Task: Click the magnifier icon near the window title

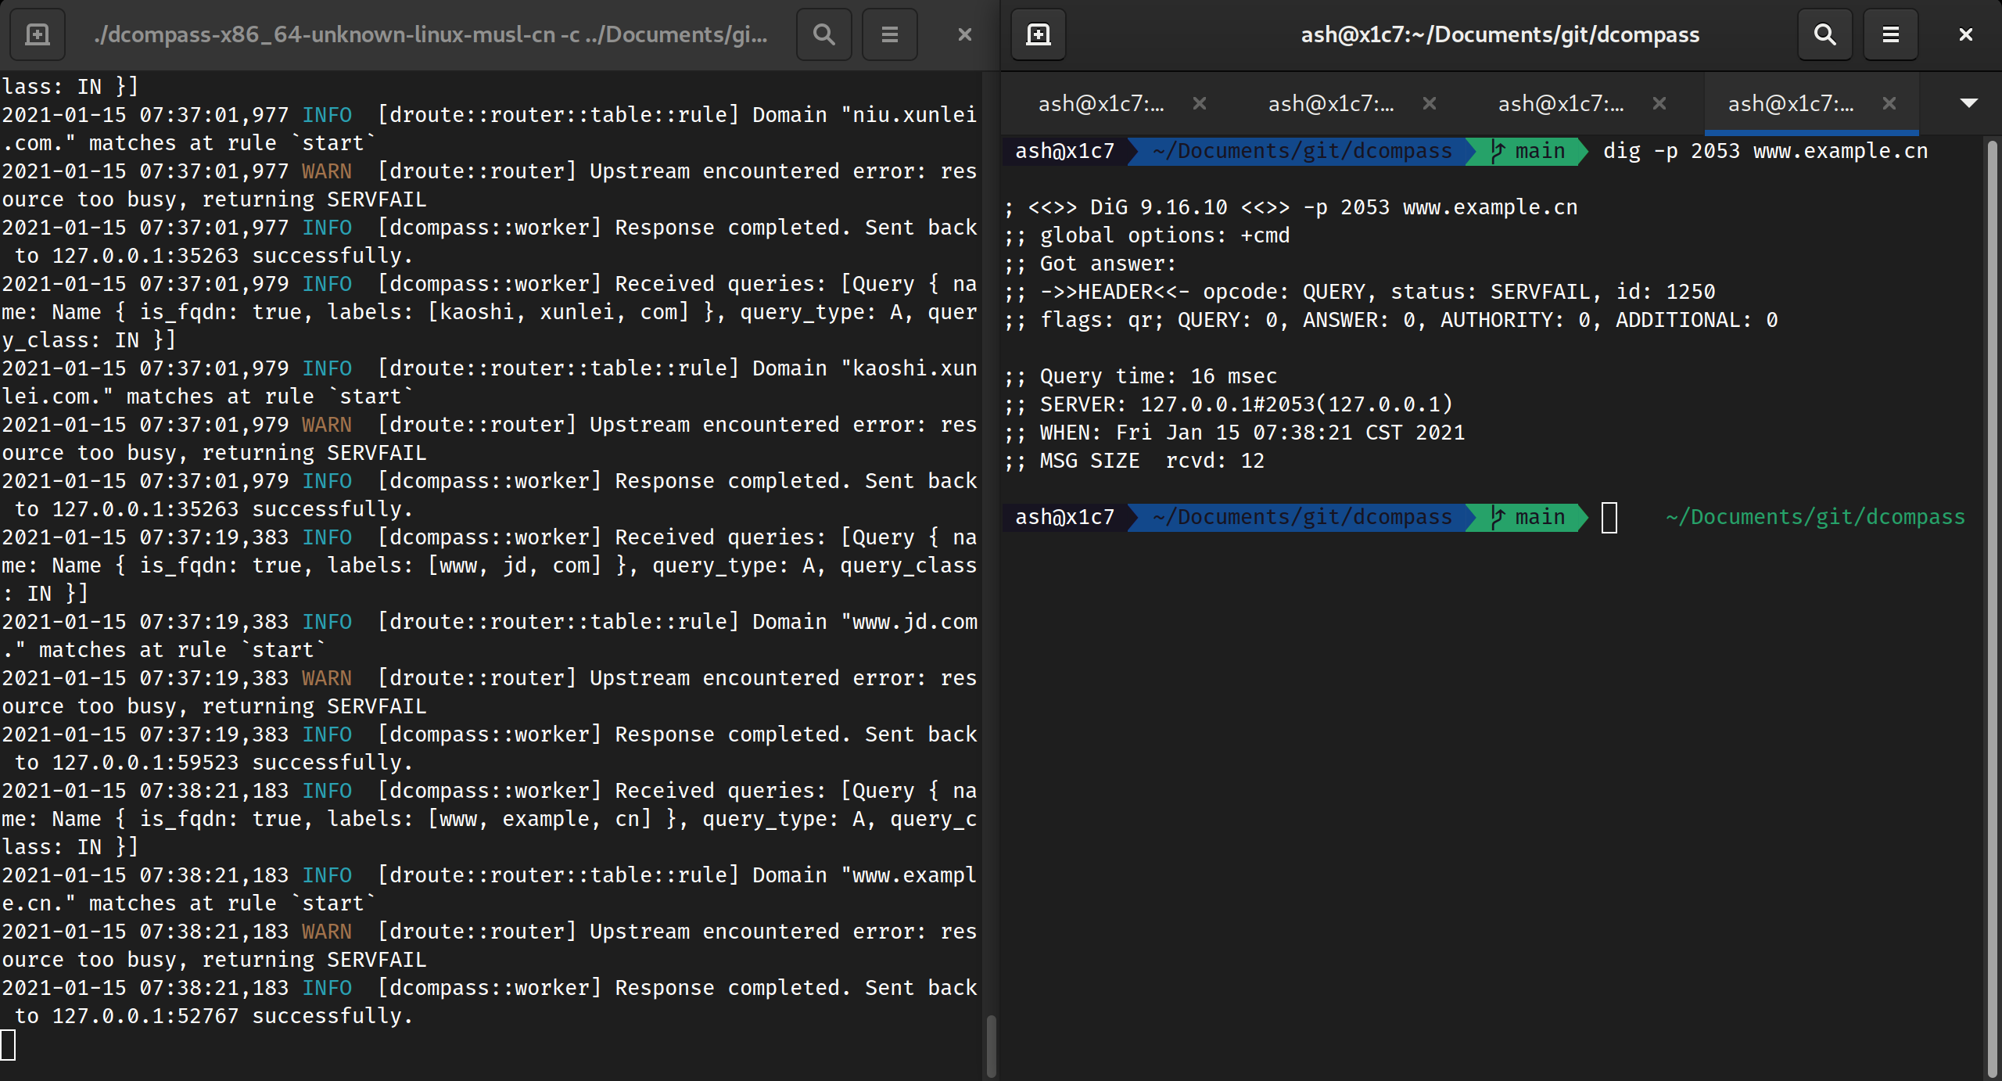Action: (x=1824, y=34)
